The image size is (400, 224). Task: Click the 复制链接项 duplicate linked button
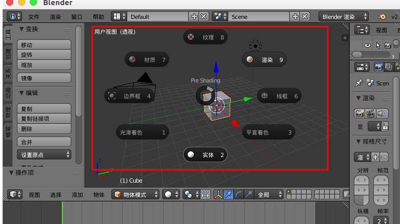44,119
